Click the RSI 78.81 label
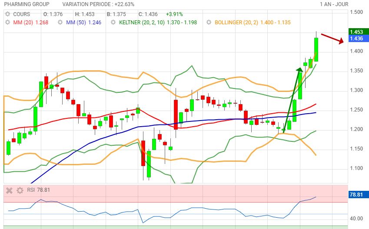Image resolution: width=369 pixels, height=229 pixels. pyautogui.click(x=38, y=190)
